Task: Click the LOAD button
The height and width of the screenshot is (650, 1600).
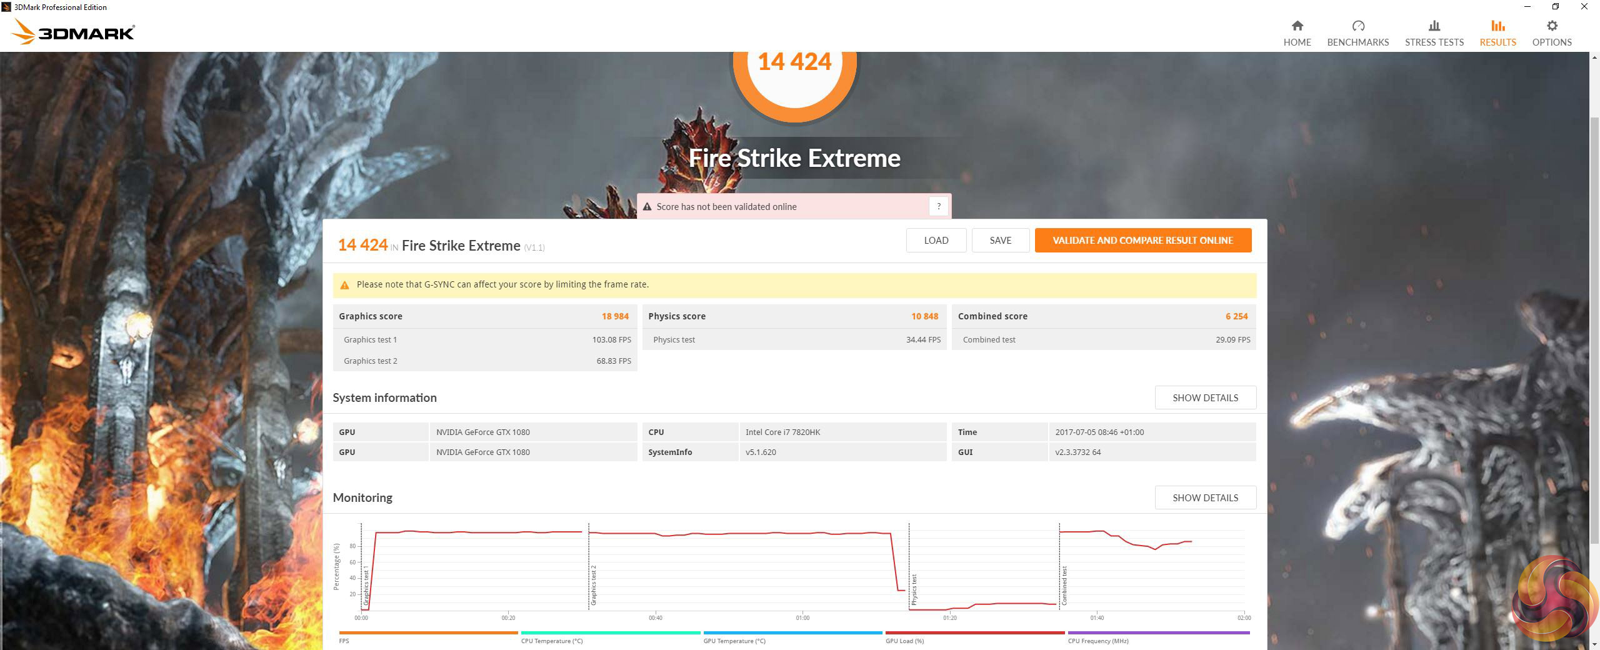Action: coord(936,241)
